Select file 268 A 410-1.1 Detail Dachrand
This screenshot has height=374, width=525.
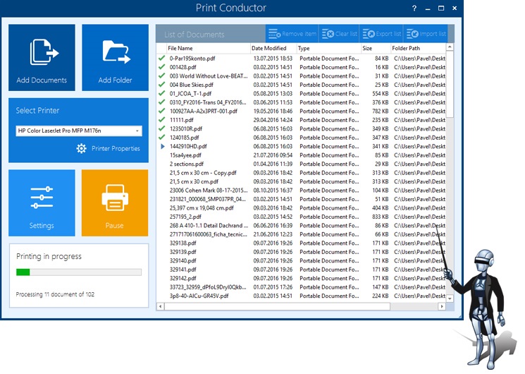click(x=209, y=225)
